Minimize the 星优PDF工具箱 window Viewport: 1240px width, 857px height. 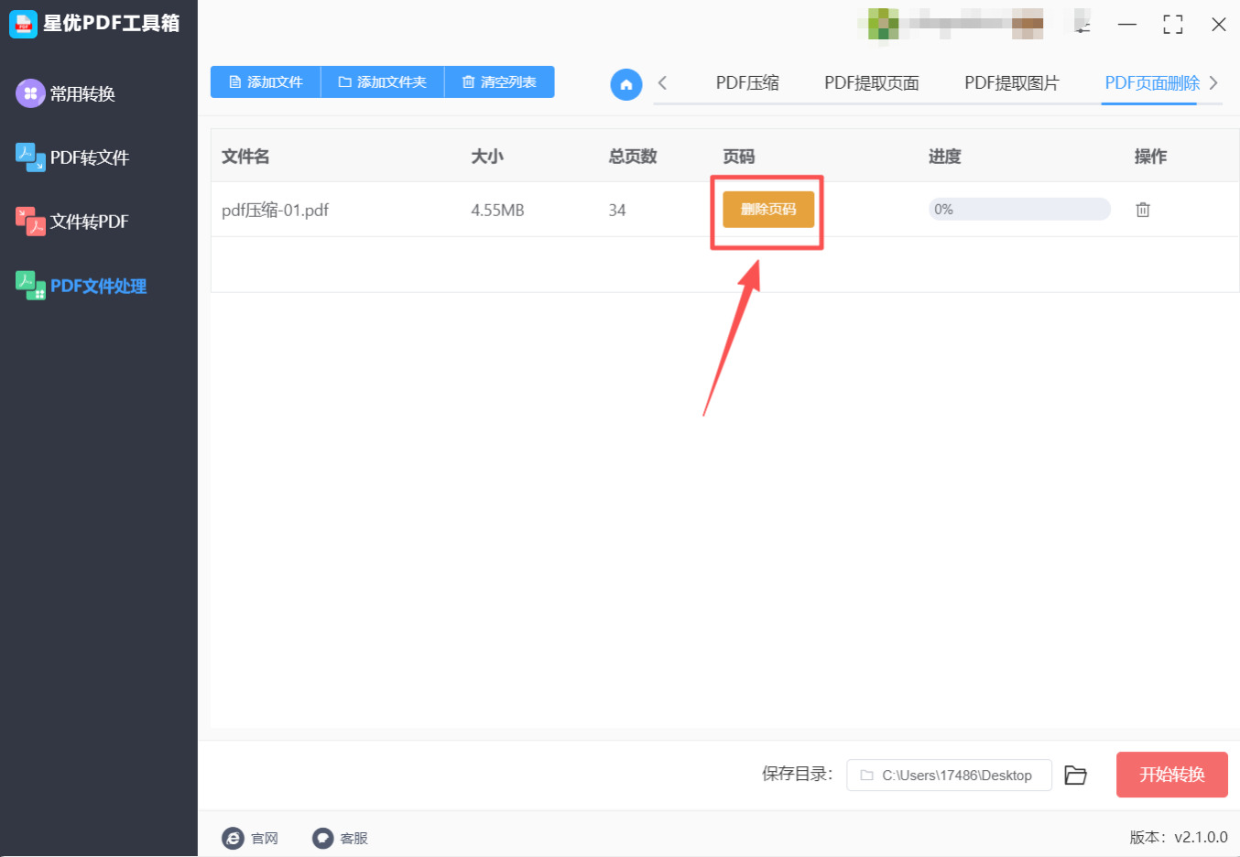[x=1127, y=25]
